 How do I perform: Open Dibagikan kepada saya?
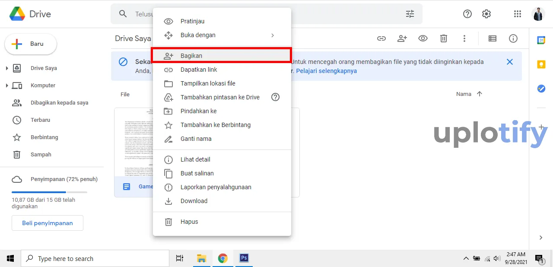point(59,103)
